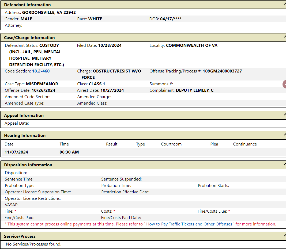Viewport: 286px width, 249px height.
Task: Collapse the Disposition Information section
Action: click(x=285, y=164)
